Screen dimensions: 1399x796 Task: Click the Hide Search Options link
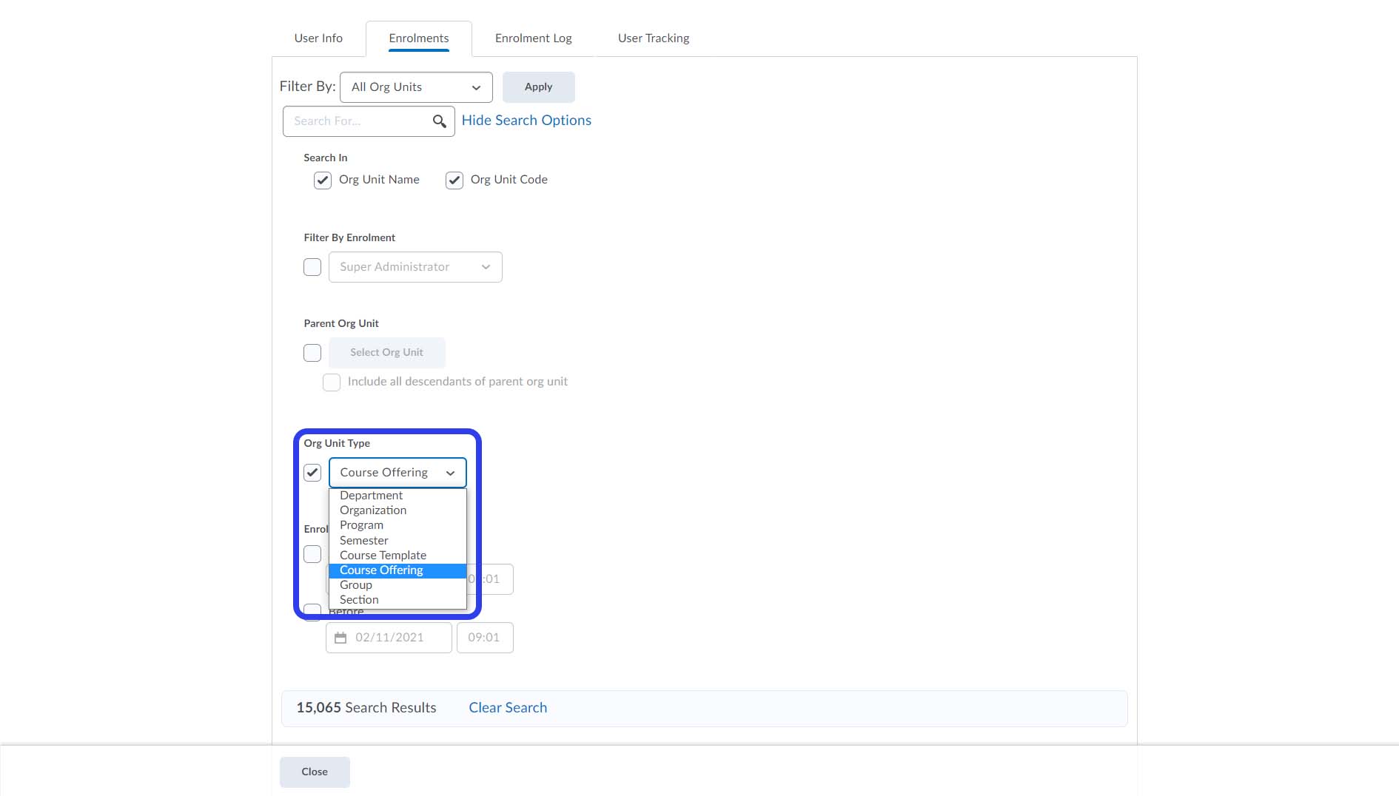[x=526, y=121]
